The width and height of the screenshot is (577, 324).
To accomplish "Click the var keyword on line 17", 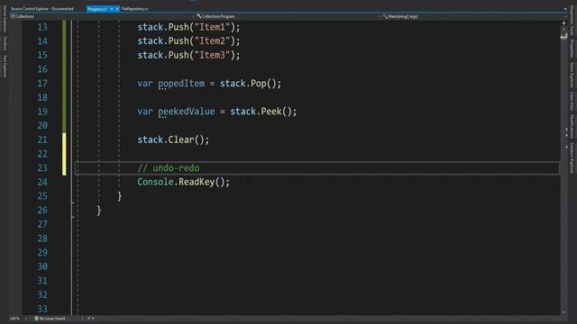I will 145,84.
